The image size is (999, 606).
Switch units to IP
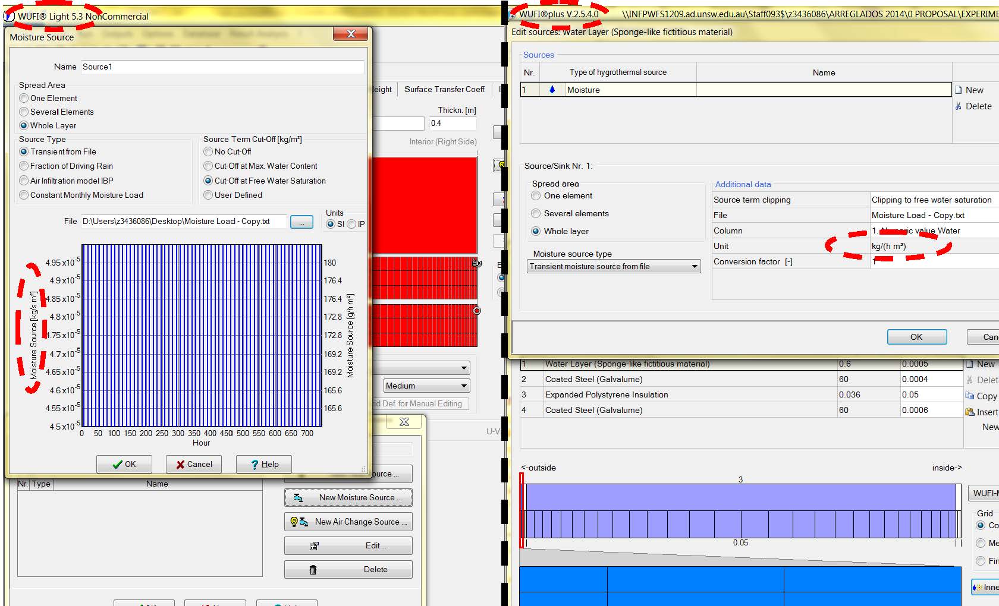[x=351, y=224]
